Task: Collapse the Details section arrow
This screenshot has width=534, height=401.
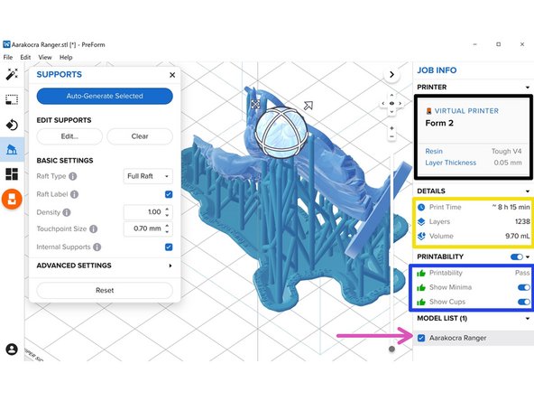Action: [528, 191]
